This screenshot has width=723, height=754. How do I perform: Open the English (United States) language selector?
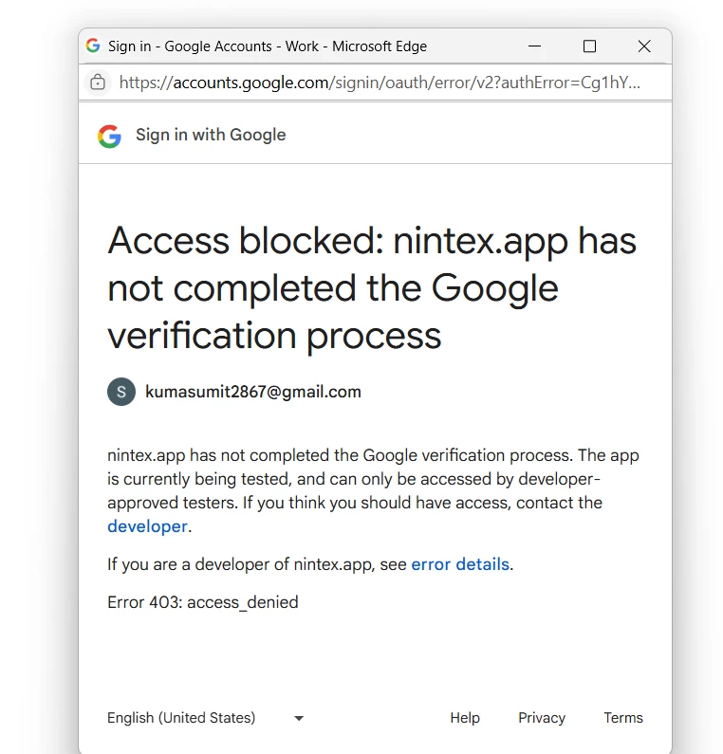pos(206,718)
